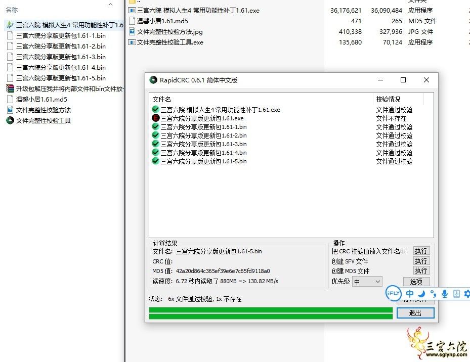Click file icon of 三宫六院分享版更新包1.61-1.bin in left pane
This screenshot has height=362, width=470.
(10, 36)
